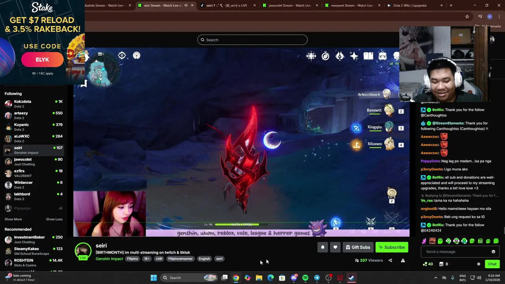The height and width of the screenshot is (284, 505).
Task: Open Chrome's three-dot menu
Action: (x=499, y=17)
